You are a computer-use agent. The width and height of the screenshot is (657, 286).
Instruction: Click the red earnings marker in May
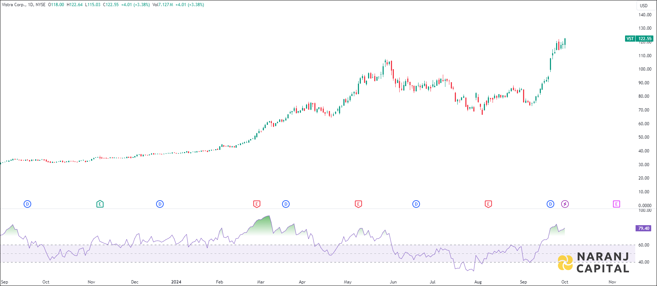[358, 204]
